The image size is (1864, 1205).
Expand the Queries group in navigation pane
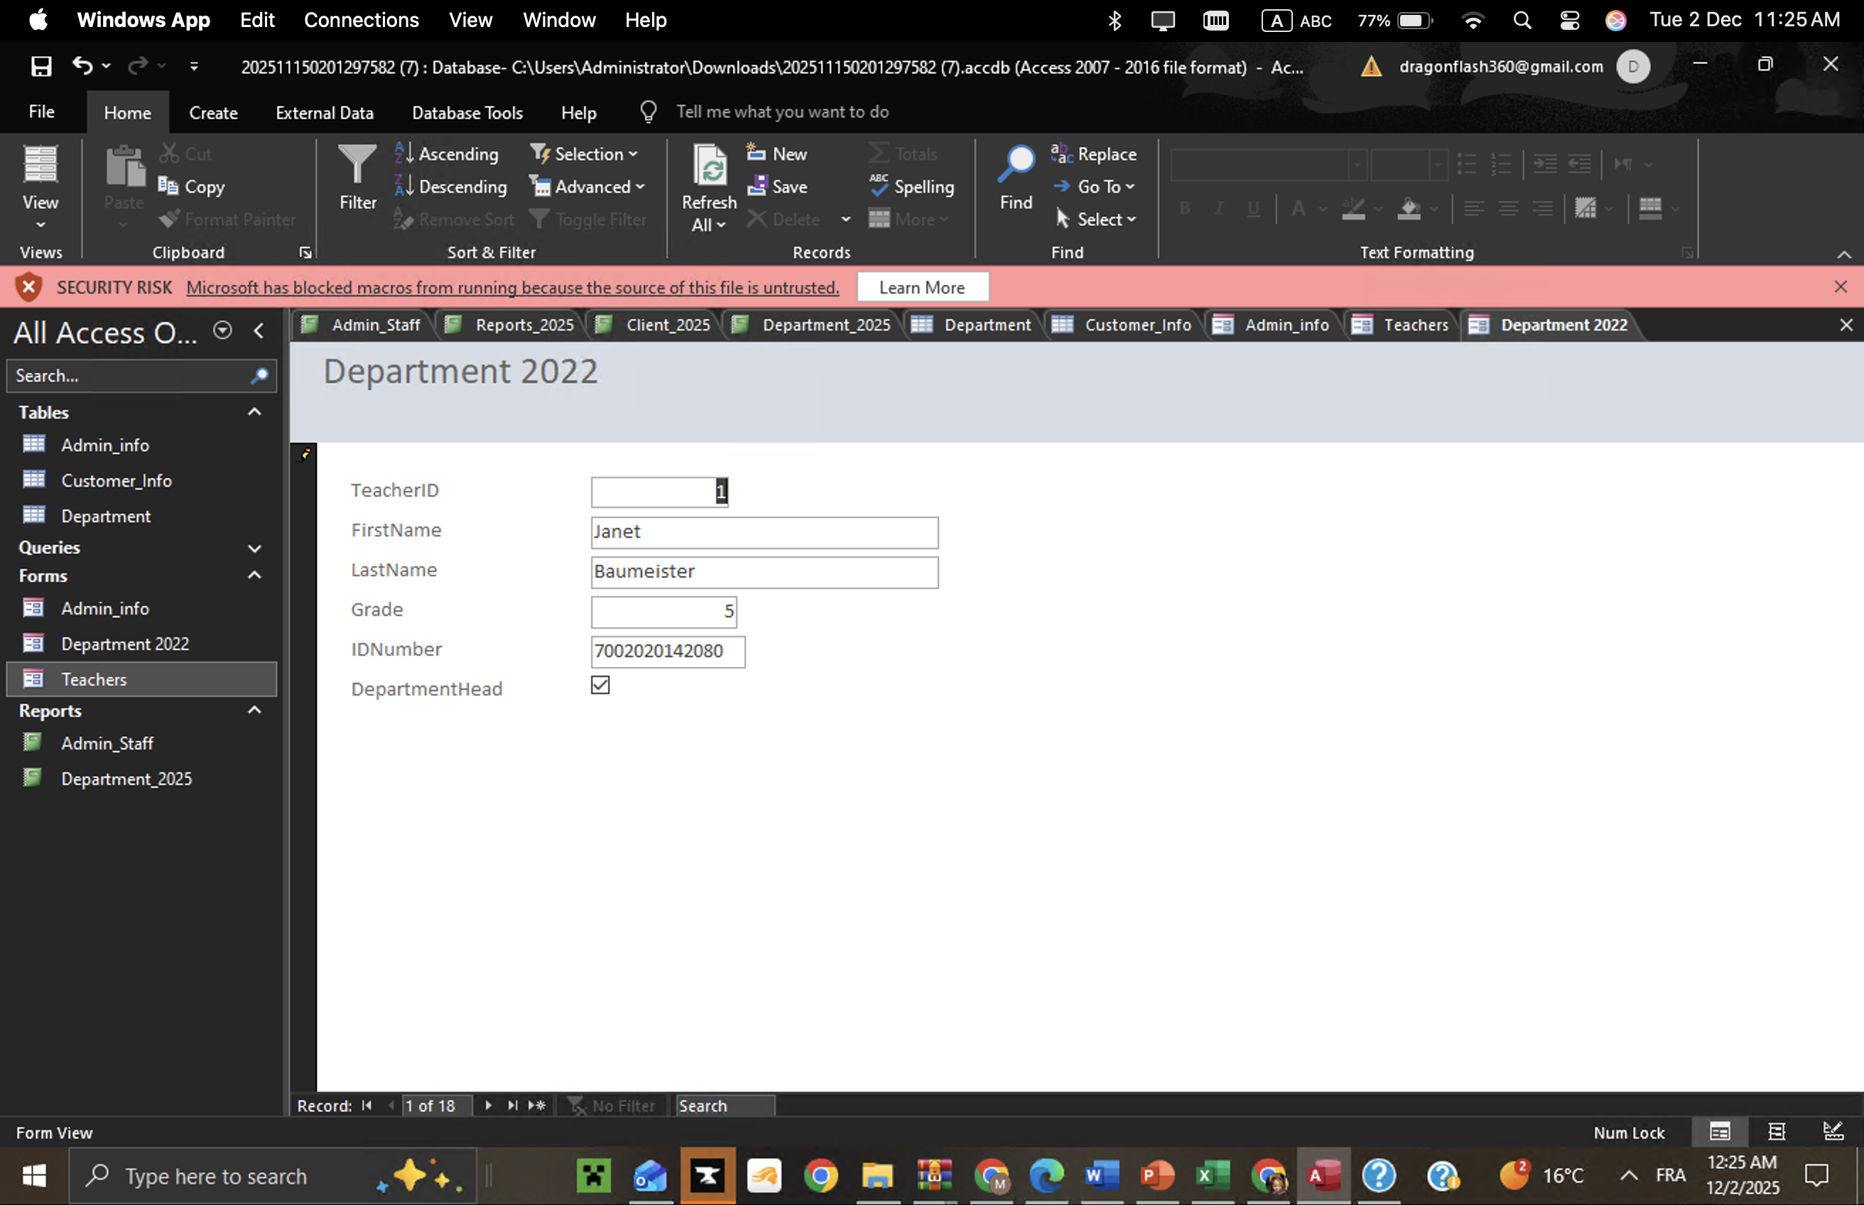(254, 548)
